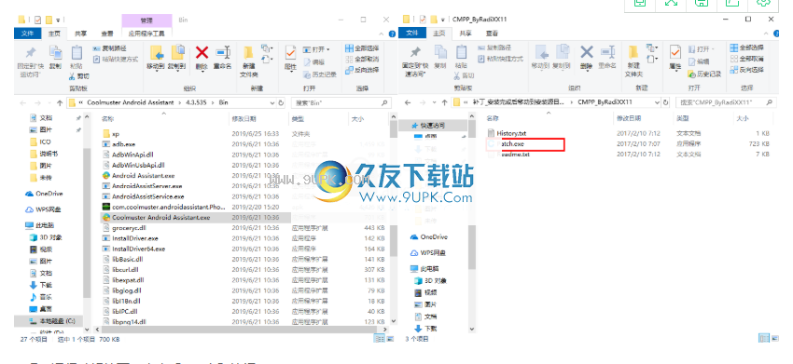The height and width of the screenshot is (364, 793).
Task: Select History.txt in CMPP_ByRadiXX11 window
Action: [x=511, y=133]
